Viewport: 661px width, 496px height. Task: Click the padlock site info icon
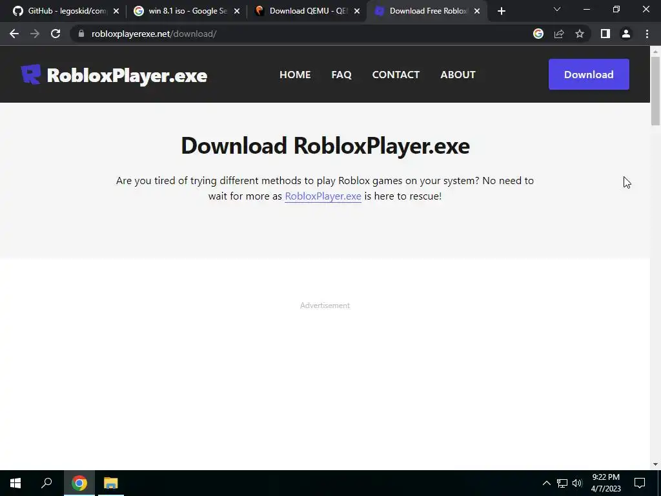[81, 34]
